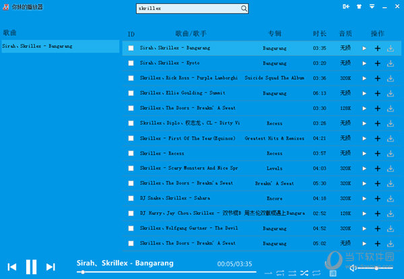Play First Of The Year (Equinox)
The image size is (404, 279).
tap(364, 138)
